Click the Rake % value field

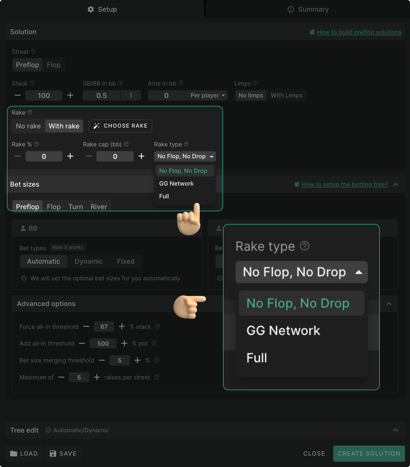44,156
